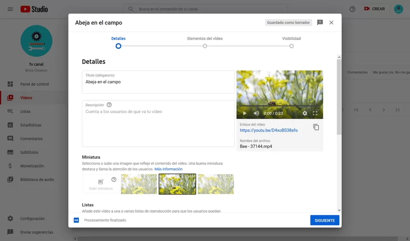Click the Subtítulos icon in sidebar
410x241 pixels.
10,152
